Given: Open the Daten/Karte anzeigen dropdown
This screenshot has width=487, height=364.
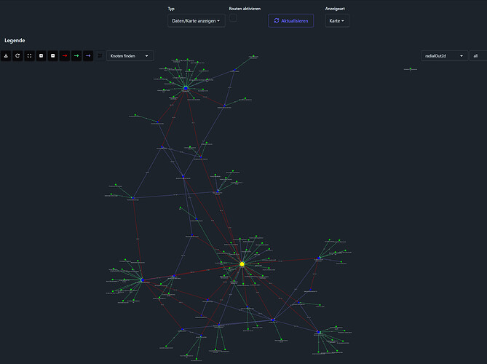Looking at the screenshot, I should tap(197, 21).
